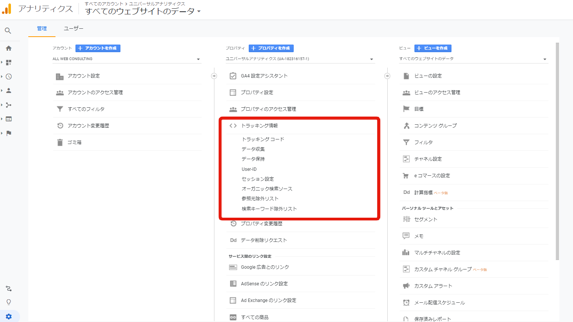Open 検索キーワード除外リスト submenu item
Viewport: 573px width, 322px height.
(269, 209)
